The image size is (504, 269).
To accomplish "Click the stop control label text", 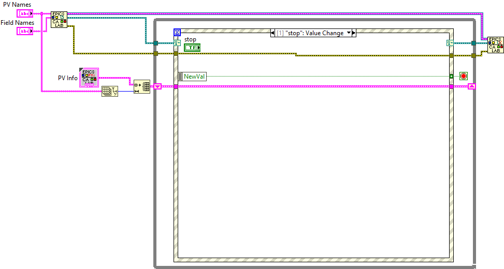I will 190,39.
